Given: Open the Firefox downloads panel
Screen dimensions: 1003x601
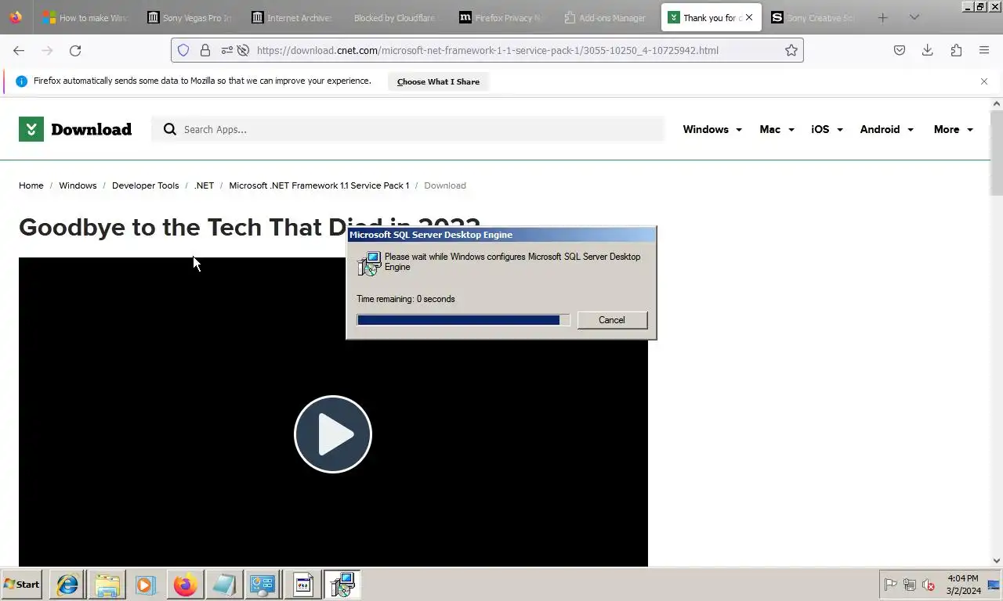Looking at the screenshot, I should tap(928, 50).
